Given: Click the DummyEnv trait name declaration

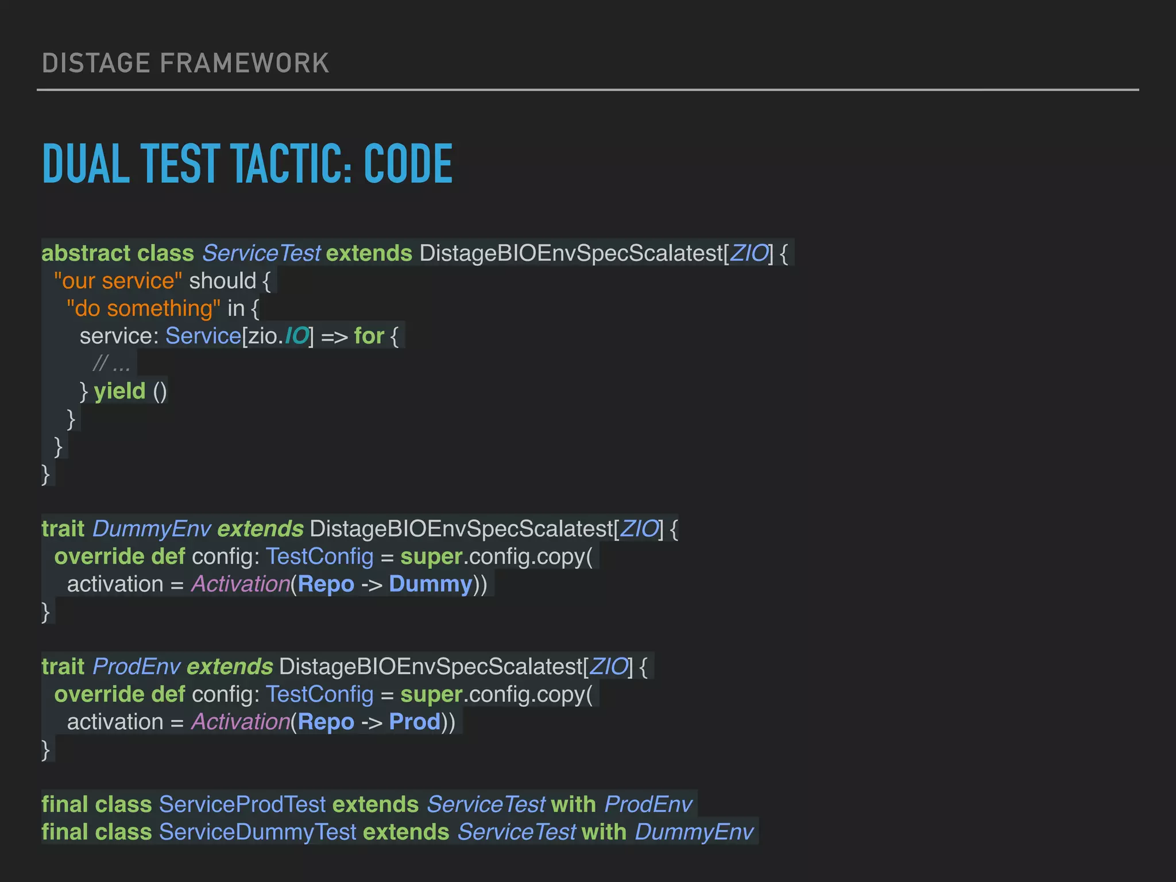Looking at the screenshot, I should click(152, 529).
